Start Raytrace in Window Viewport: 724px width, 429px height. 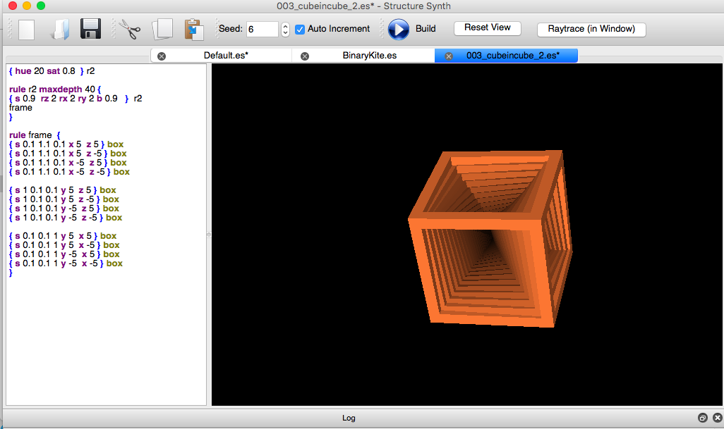tap(592, 30)
